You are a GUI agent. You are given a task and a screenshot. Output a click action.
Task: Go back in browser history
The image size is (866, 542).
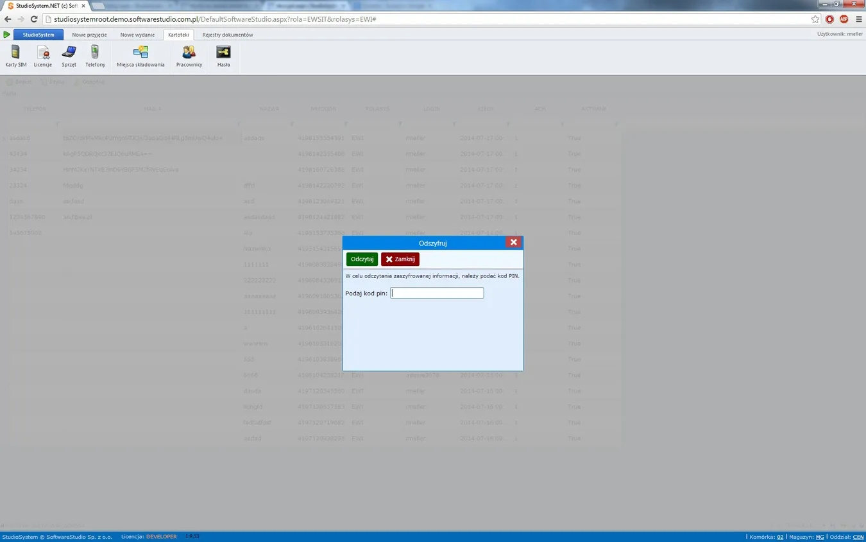click(x=8, y=19)
